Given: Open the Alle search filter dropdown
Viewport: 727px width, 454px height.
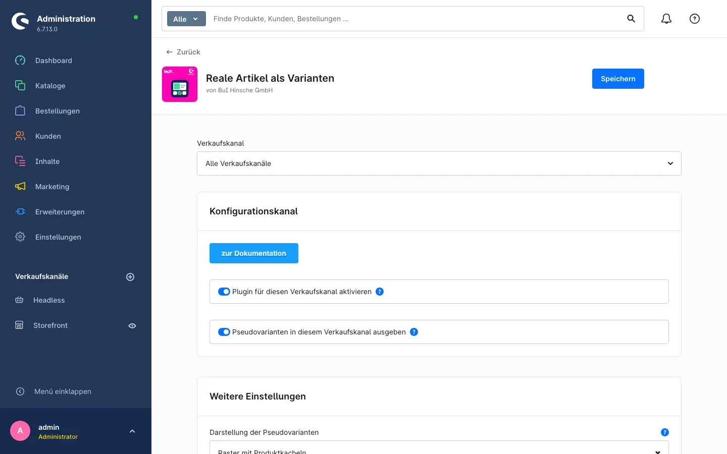Looking at the screenshot, I should coord(186,19).
